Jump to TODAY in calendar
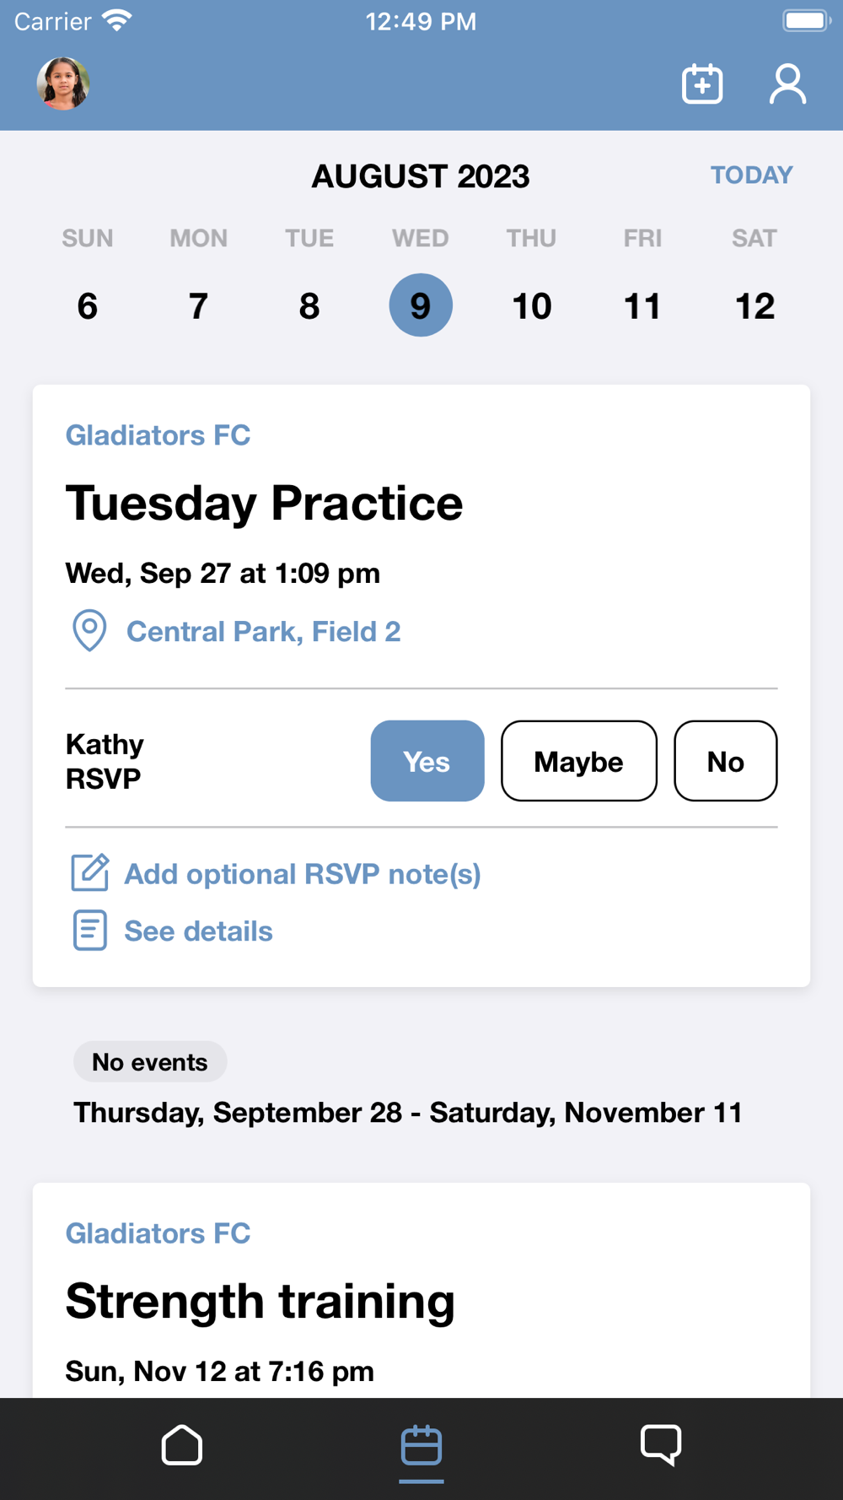 pyautogui.click(x=751, y=175)
